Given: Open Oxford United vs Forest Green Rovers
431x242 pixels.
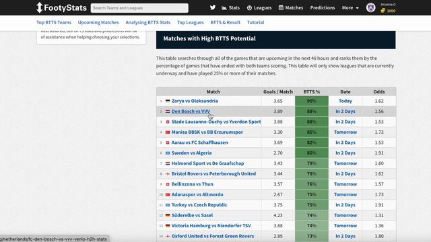Looking at the screenshot, I should pyautogui.click(x=213, y=236).
